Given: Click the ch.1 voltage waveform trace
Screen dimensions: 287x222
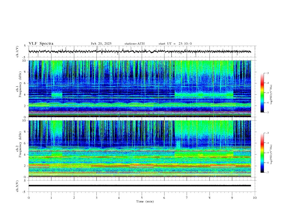Looking at the screenshot, I should coord(140,52).
